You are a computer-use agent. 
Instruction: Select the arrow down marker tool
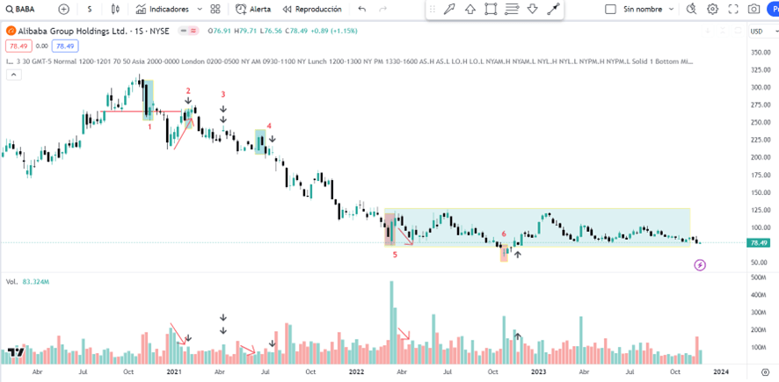point(532,10)
